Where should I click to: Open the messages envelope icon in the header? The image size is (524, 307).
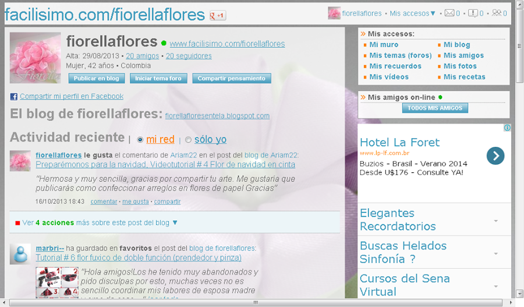(x=449, y=13)
